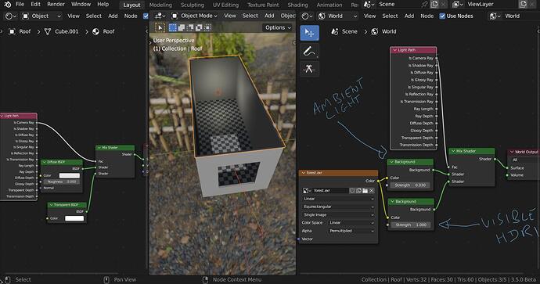Switch to the Modeling workspace tab
Viewport: 540px width, 284px height.
coord(160,5)
